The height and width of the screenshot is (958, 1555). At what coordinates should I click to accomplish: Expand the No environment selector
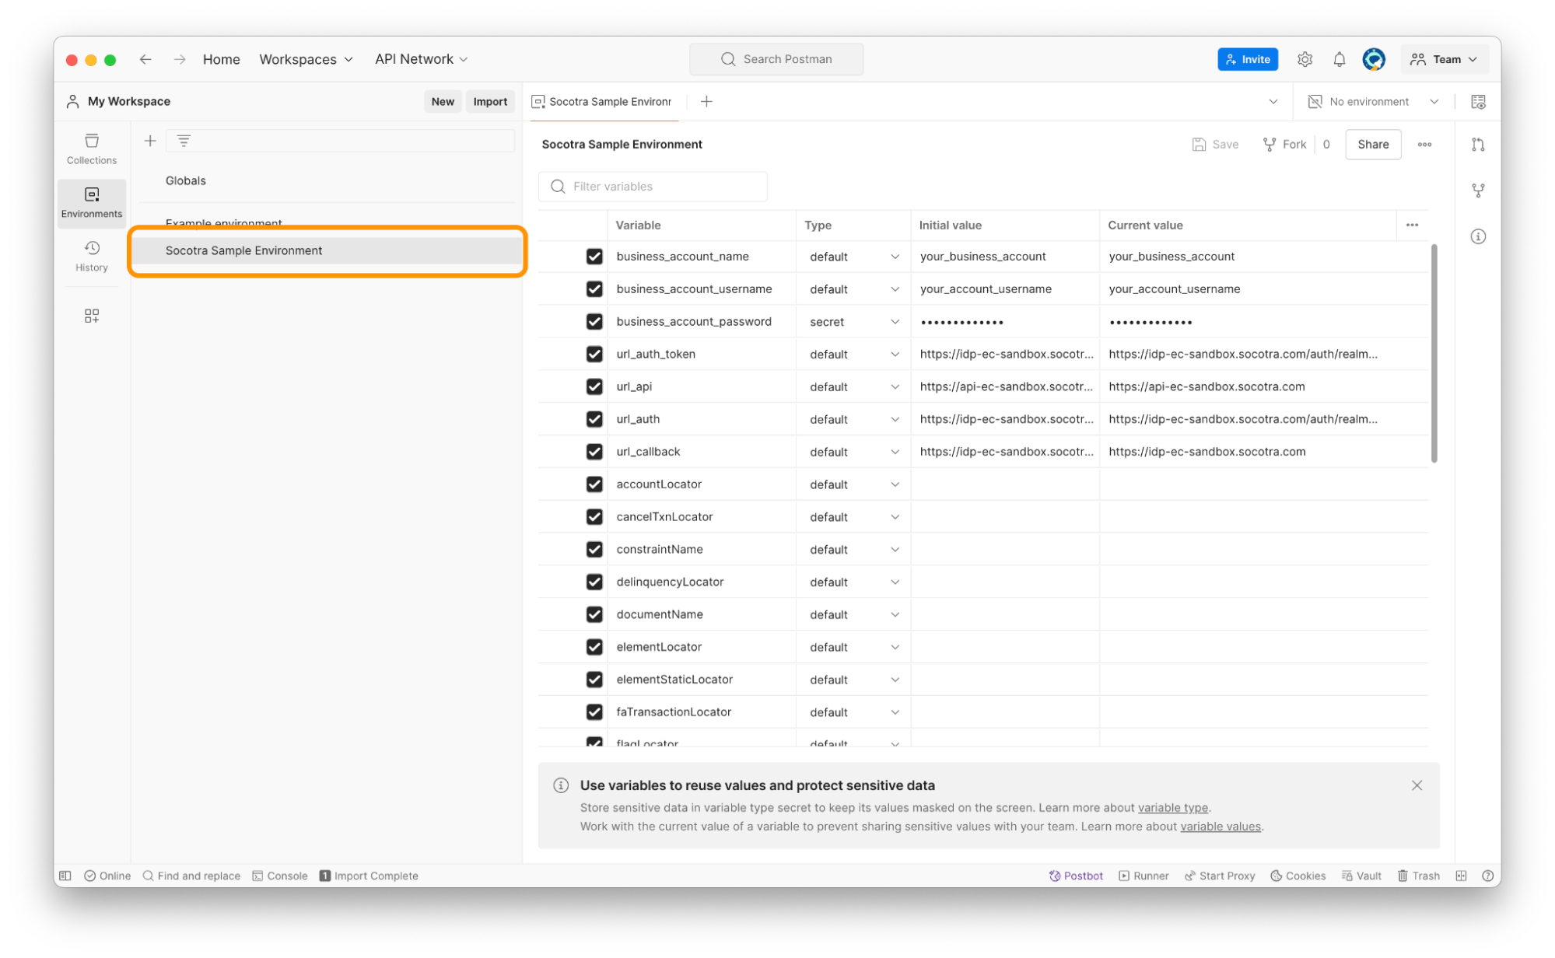1373,102
